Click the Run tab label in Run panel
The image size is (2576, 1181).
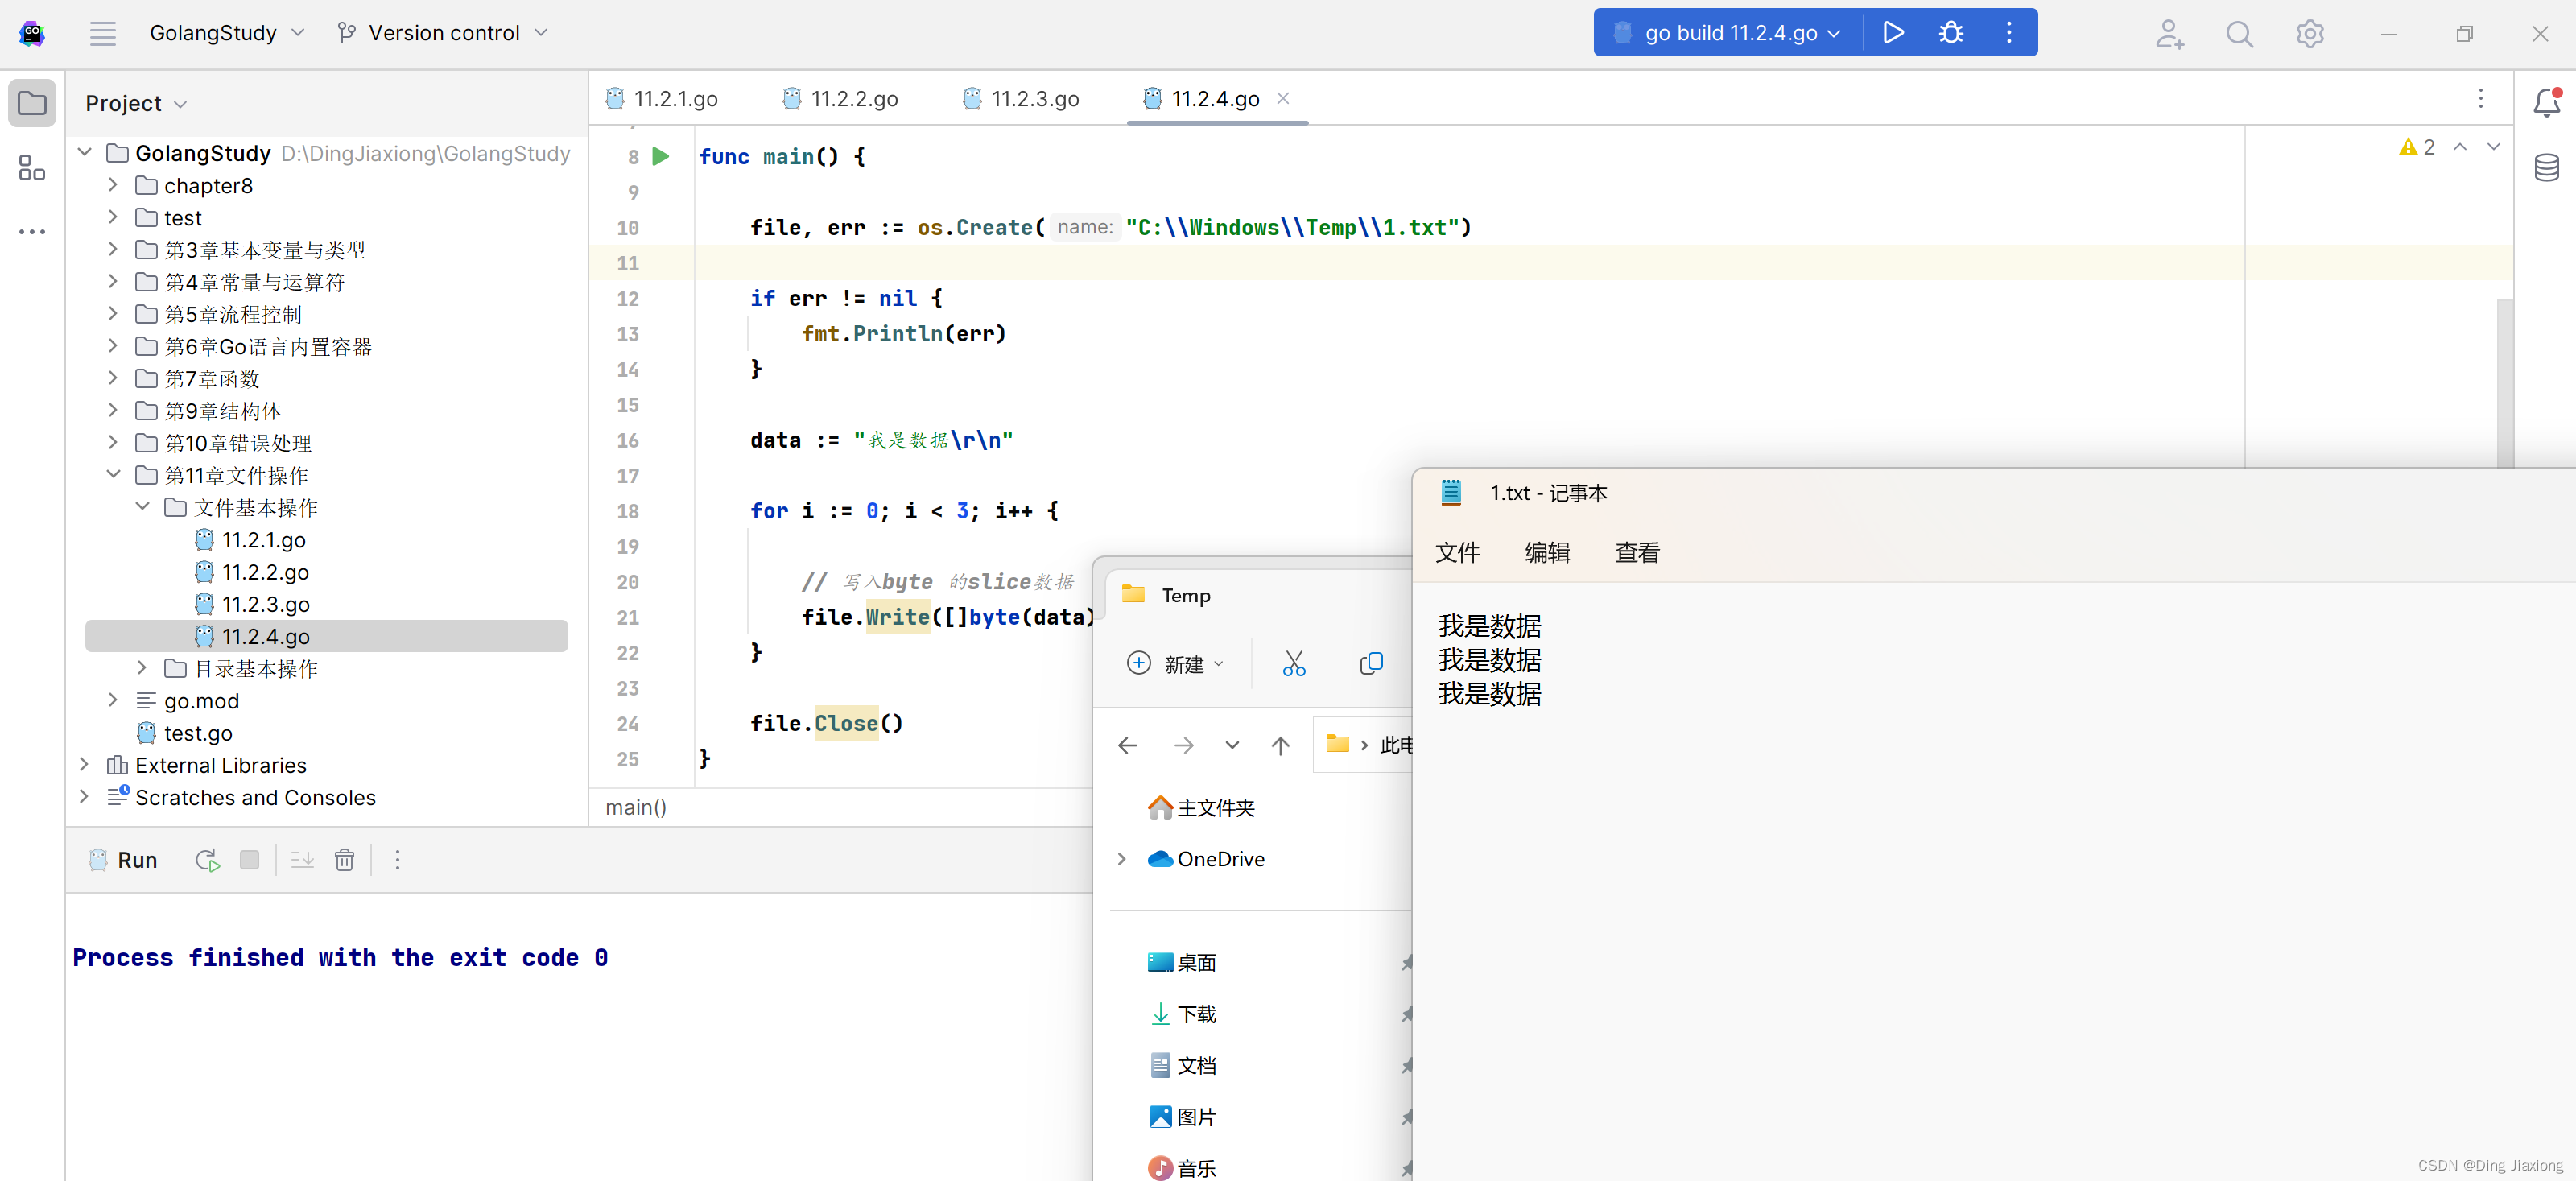click(x=137, y=860)
